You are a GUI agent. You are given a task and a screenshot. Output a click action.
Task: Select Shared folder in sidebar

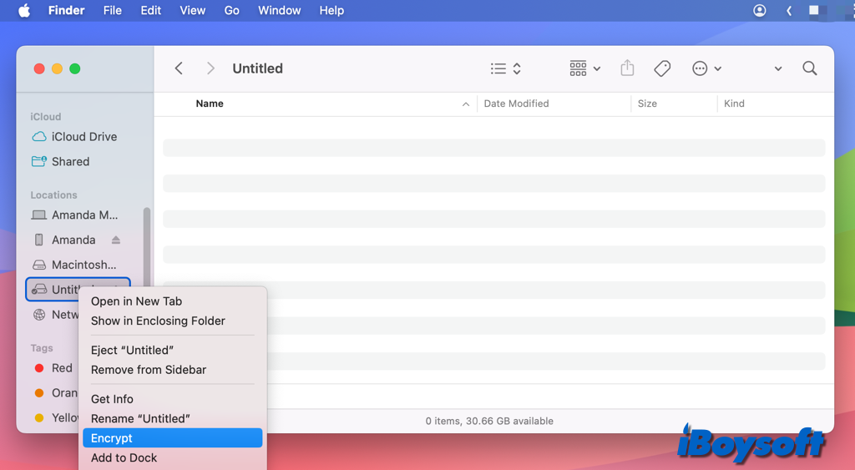(x=70, y=162)
